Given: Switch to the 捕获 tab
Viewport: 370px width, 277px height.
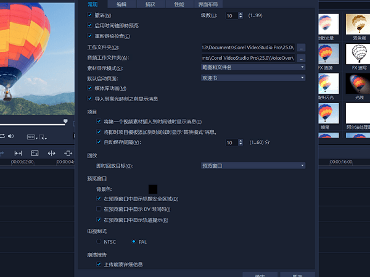Looking at the screenshot, I should point(150,4).
